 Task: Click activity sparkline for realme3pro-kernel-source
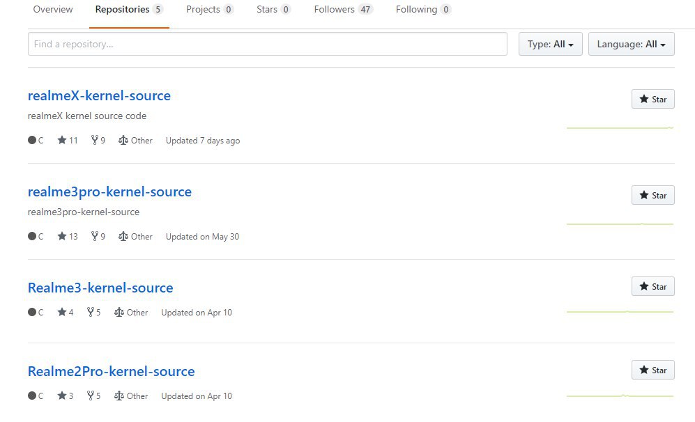(x=620, y=224)
